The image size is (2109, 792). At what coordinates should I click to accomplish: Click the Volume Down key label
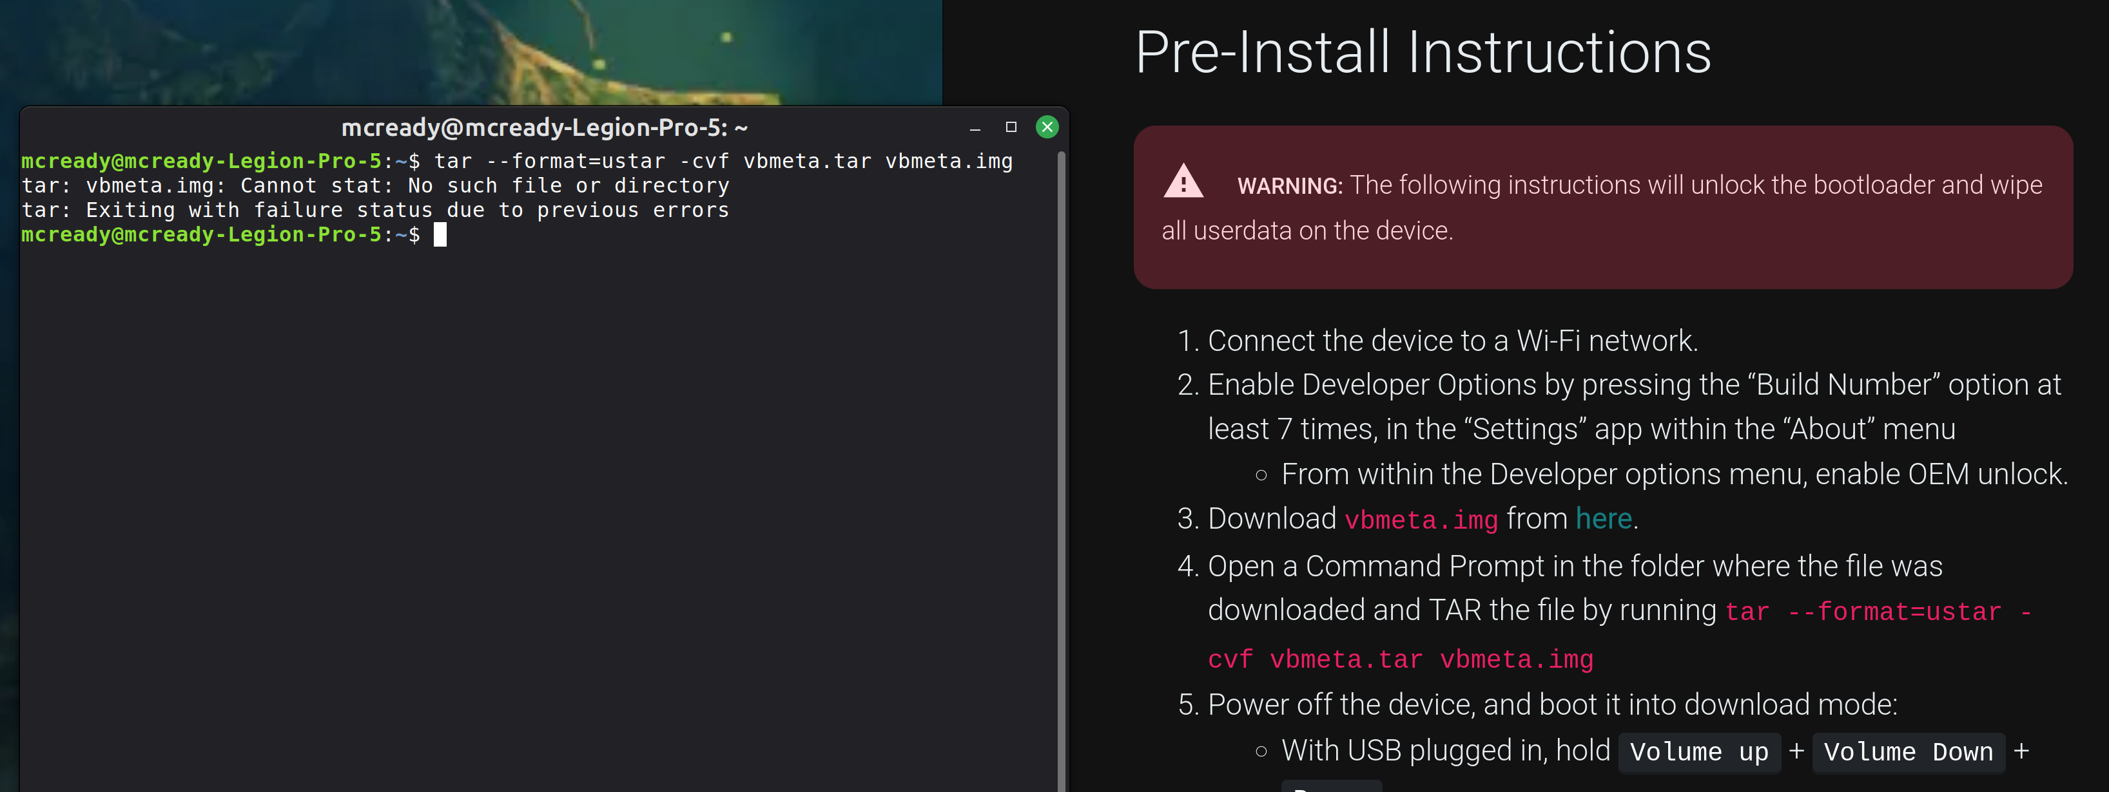pos(1908,752)
